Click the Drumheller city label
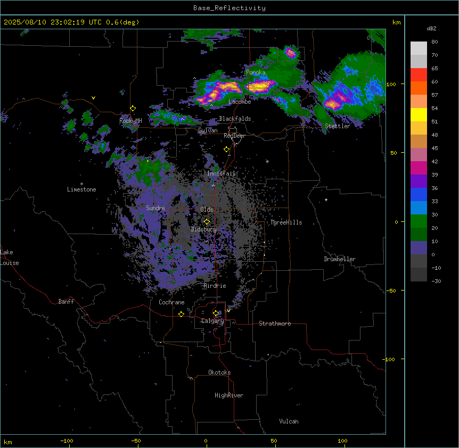The height and width of the screenshot is (448, 459). 340,259
